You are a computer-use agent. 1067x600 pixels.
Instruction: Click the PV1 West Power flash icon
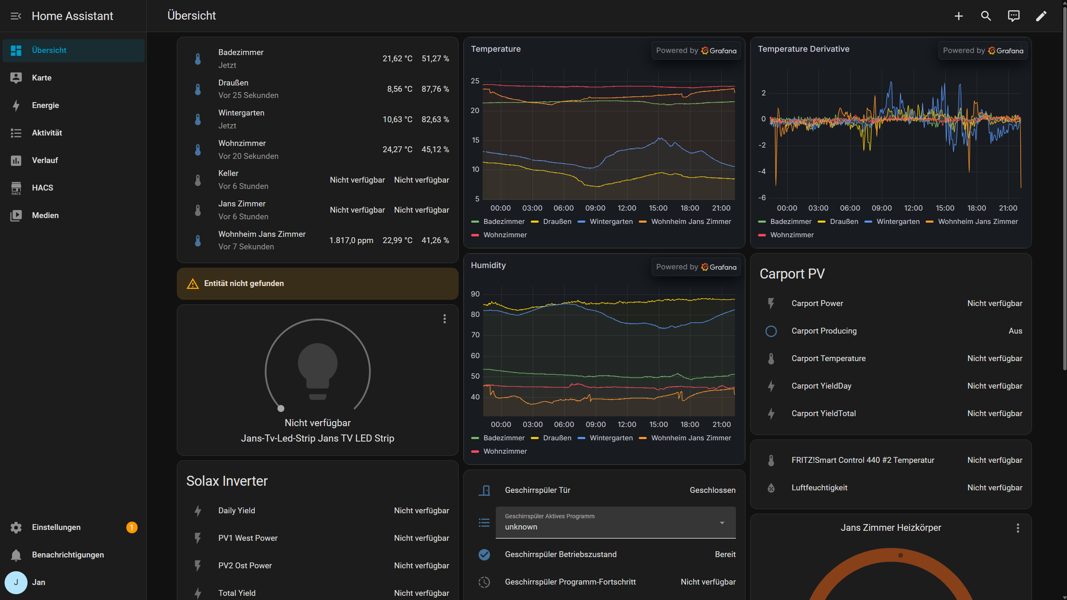click(x=198, y=538)
